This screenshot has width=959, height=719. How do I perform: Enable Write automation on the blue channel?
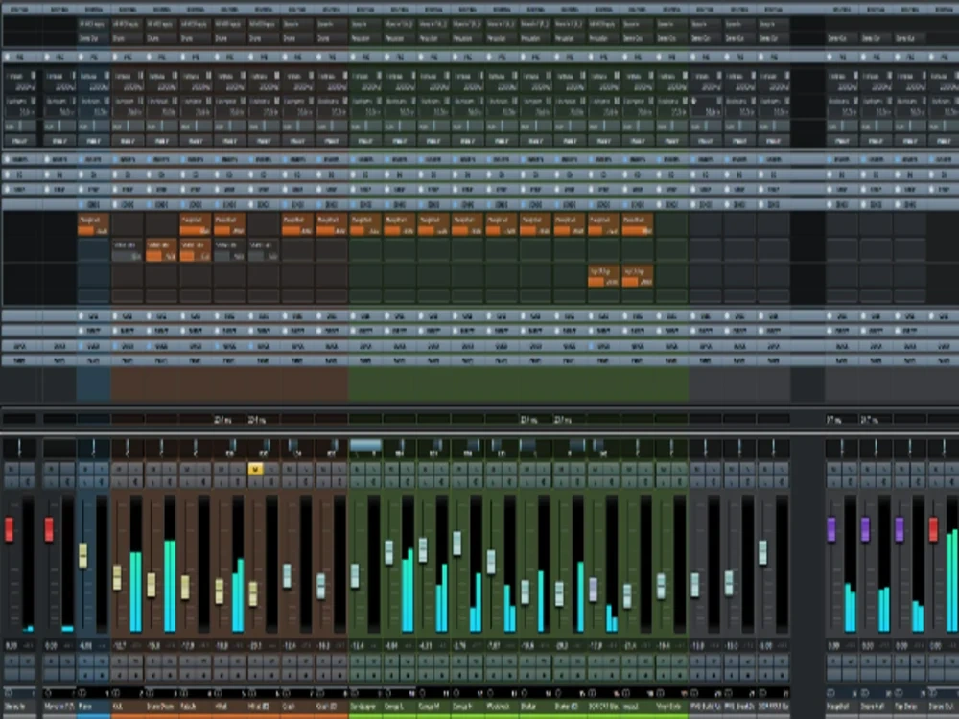101,661
